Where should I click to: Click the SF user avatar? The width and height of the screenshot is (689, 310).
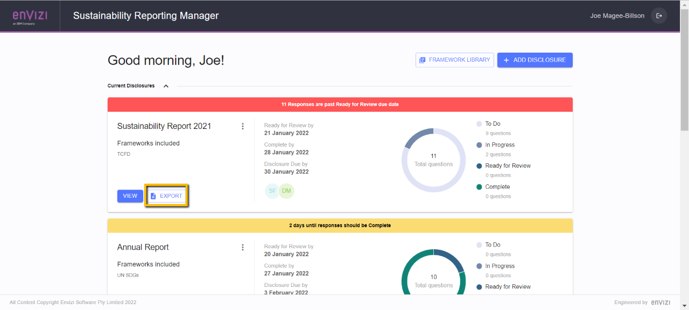coord(272,191)
